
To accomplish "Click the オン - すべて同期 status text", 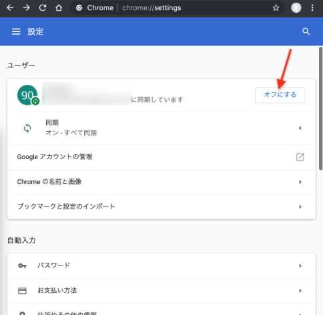I will point(71,133).
